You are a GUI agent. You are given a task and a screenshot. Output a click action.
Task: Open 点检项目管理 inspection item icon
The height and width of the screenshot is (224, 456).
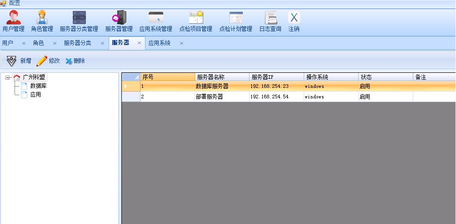pos(196,17)
